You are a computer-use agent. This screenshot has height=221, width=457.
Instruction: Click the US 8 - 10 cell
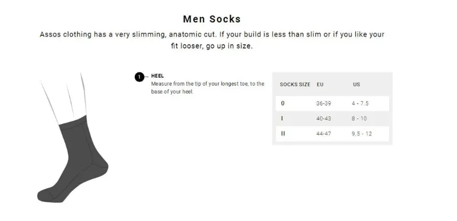coord(359,119)
